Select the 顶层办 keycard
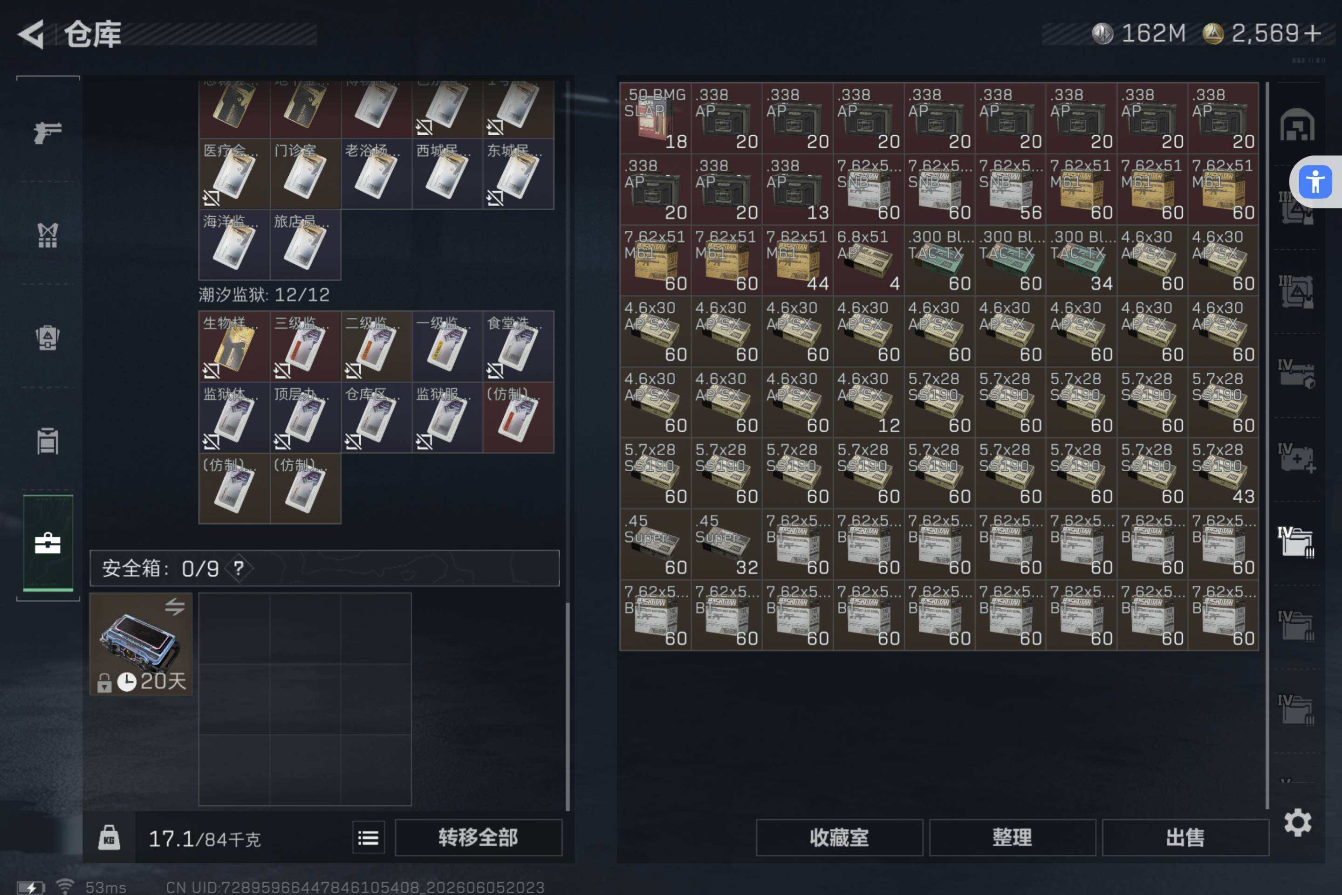 [305, 417]
